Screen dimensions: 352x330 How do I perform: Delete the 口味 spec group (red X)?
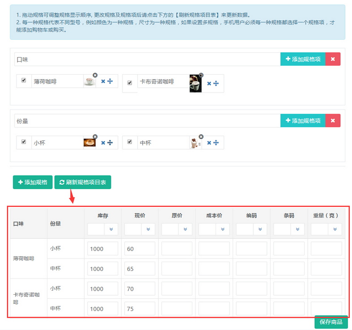tap(332, 59)
